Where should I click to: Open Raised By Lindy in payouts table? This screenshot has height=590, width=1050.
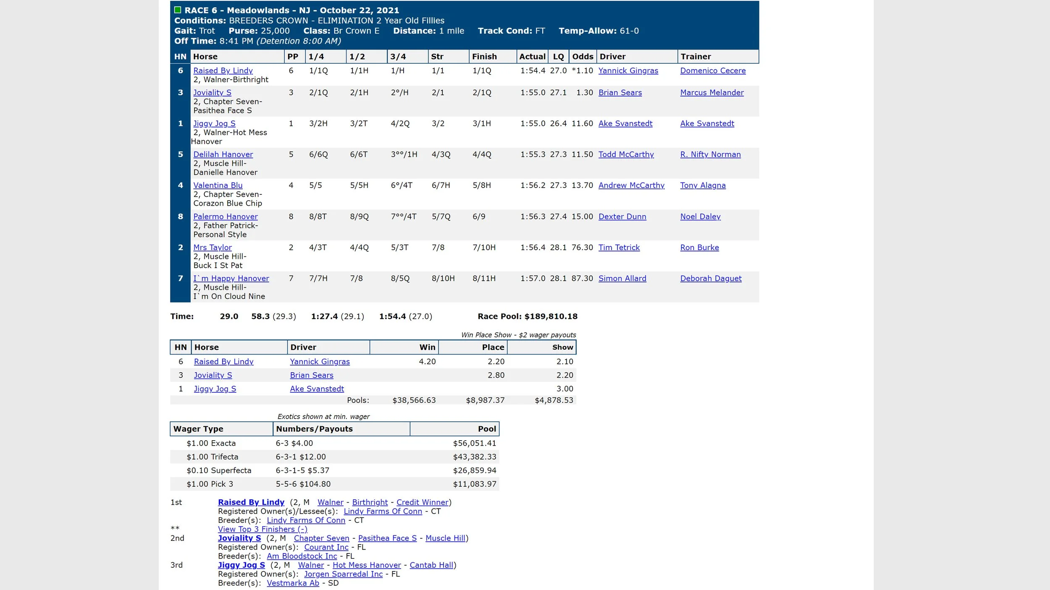pos(224,361)
